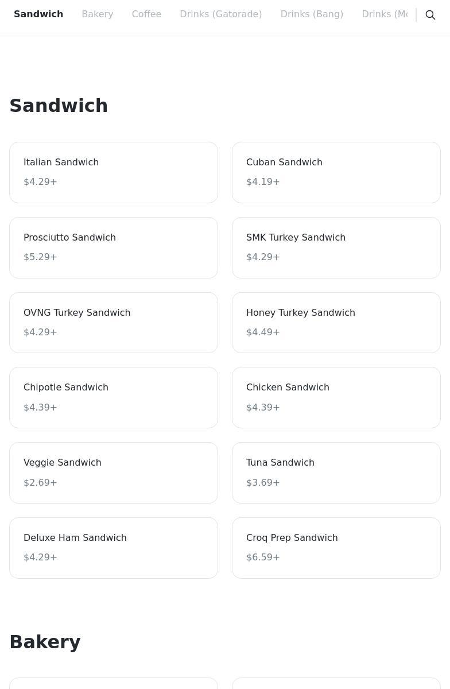This screenshot has height=689, width=450.
Task: Switch to the Bakery tab
Action: pos(98,14)
